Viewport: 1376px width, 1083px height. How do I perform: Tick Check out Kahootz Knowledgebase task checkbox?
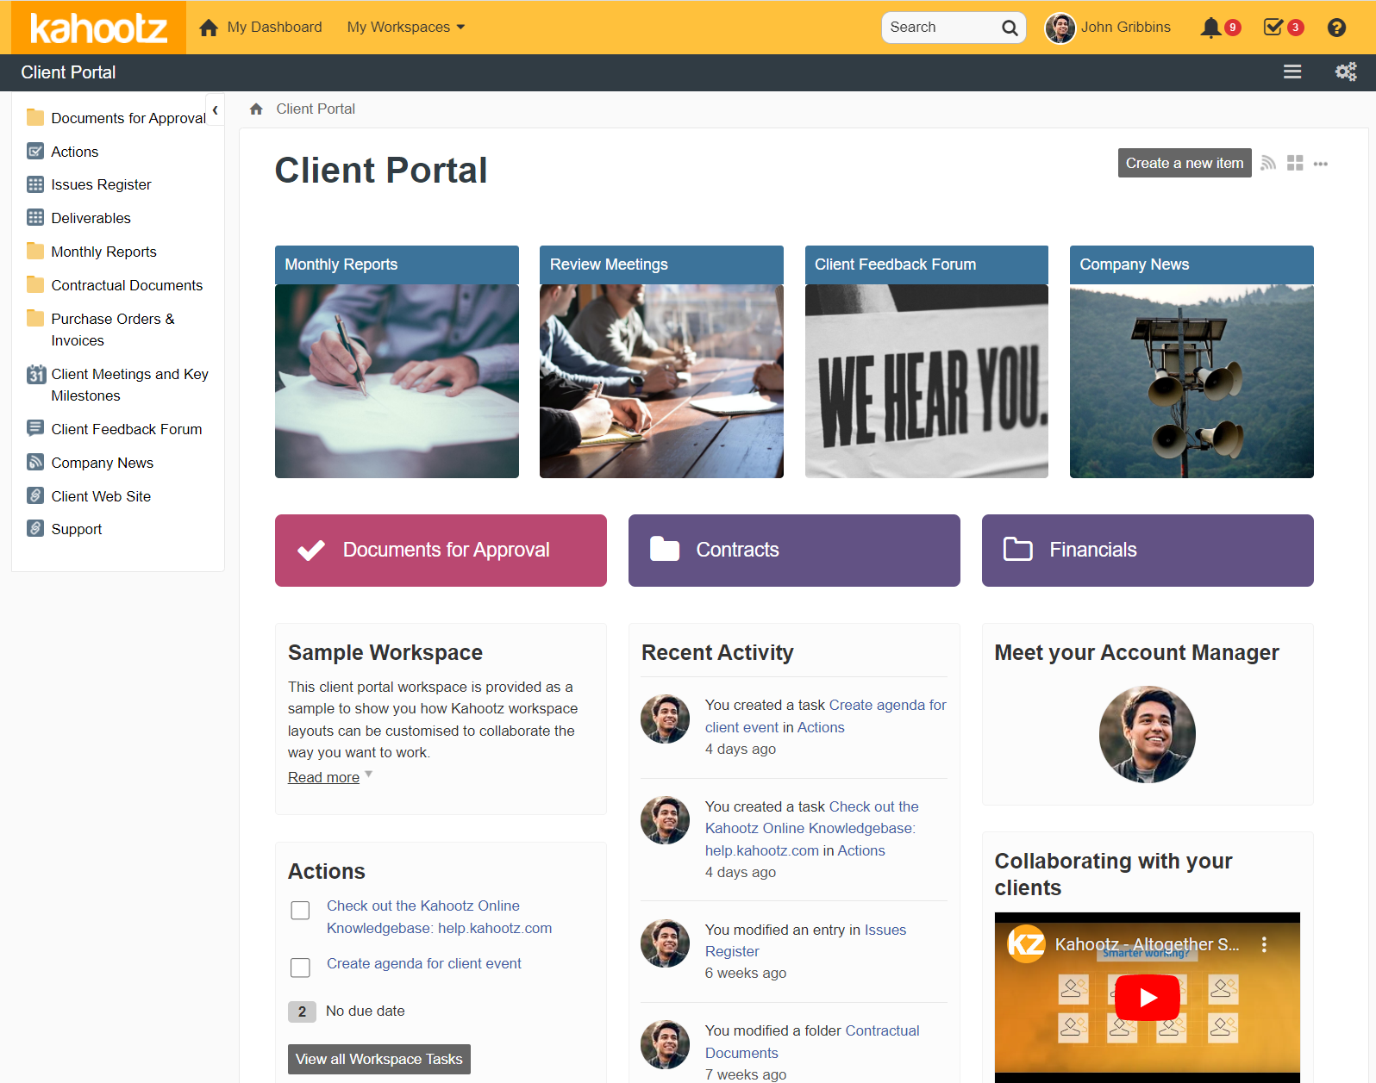click(300, 911)
